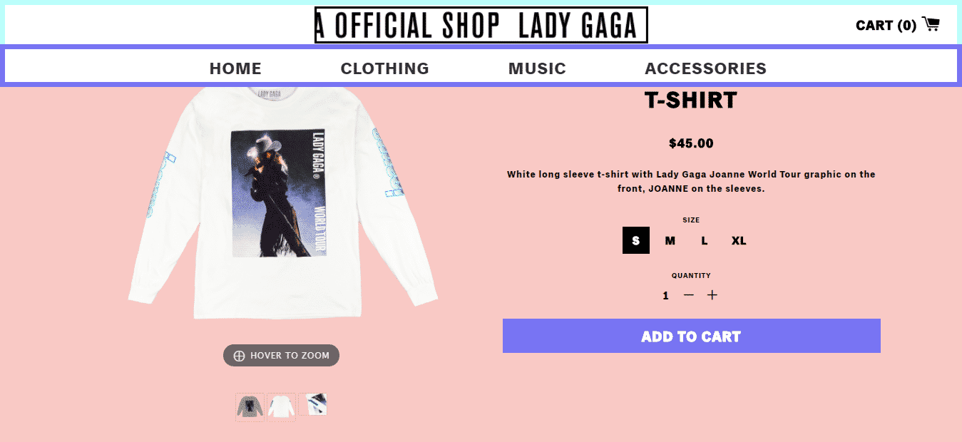This screenshot has height=442, width=962.
Task: Select the sleeve close-up thumbnail
Action: click(312, 404)
